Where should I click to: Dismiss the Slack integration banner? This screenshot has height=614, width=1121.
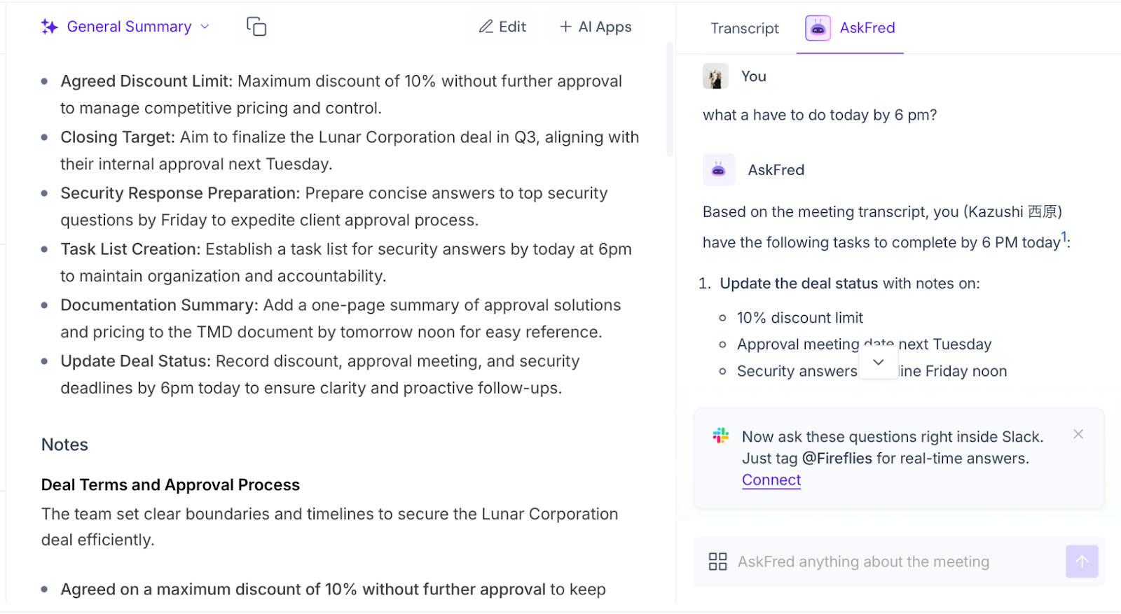pos(1078,435)
